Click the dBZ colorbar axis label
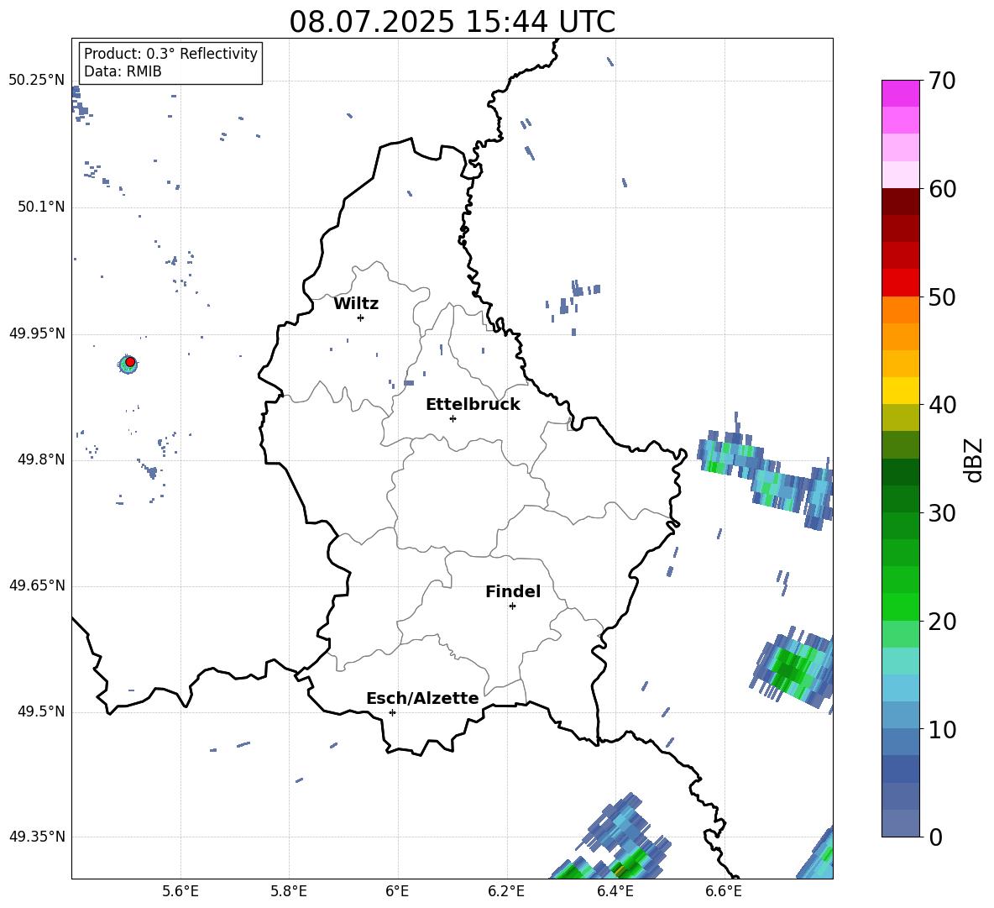This screenshot has width=994, height=908. [973, 459]
